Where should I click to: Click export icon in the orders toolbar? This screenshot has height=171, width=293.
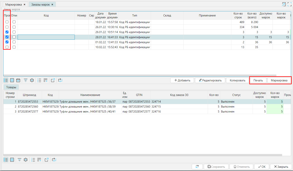point(53,80)
